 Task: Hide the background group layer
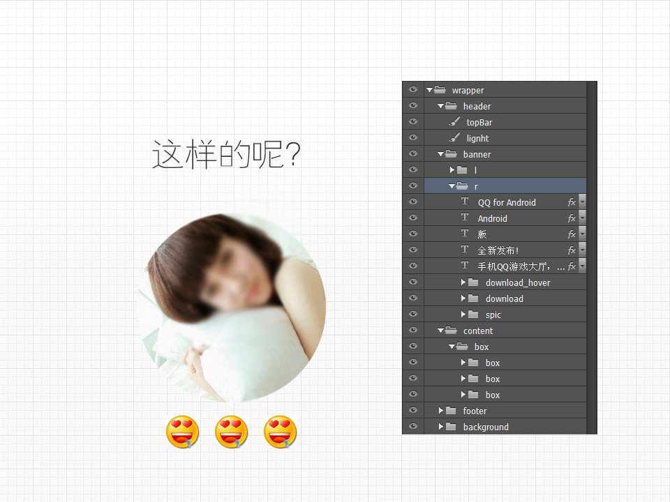413,427
